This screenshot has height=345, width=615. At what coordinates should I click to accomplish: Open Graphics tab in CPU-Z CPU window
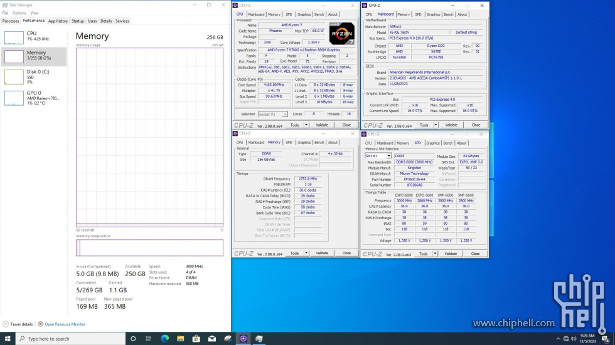click(x=304, y=14)
